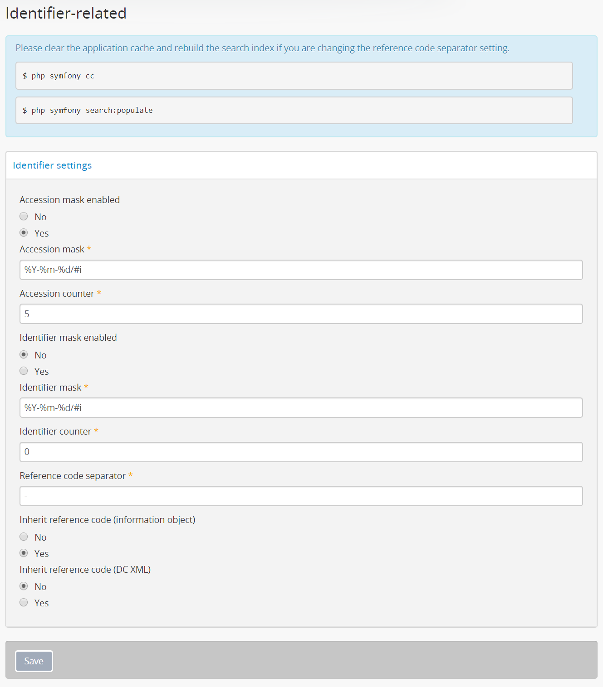Disable inherit reference code for information objects

24,537
